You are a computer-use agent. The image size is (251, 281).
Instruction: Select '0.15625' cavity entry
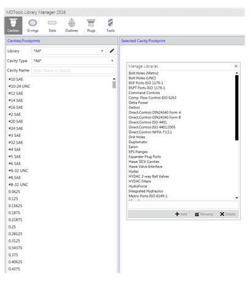(x=15, y=206)
